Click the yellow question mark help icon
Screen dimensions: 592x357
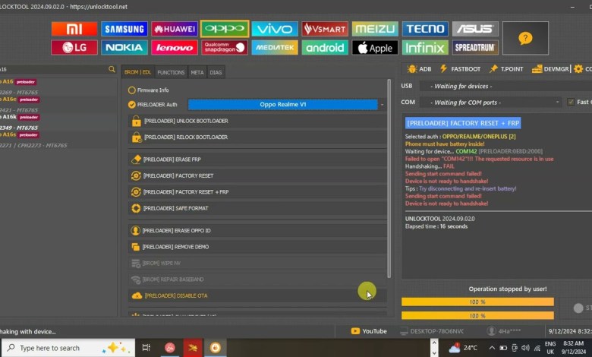pyautogui.click(x=524, y=38)
